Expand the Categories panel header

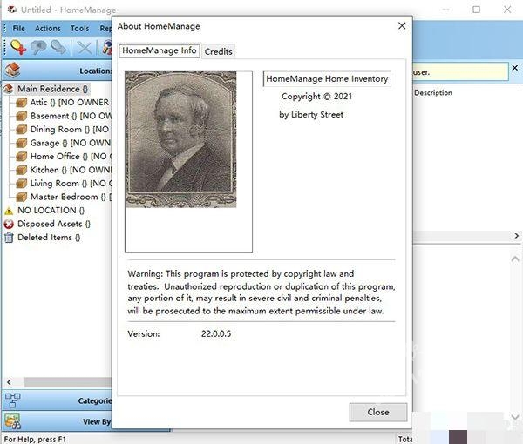pyautogui.click(x=57, y=400)
